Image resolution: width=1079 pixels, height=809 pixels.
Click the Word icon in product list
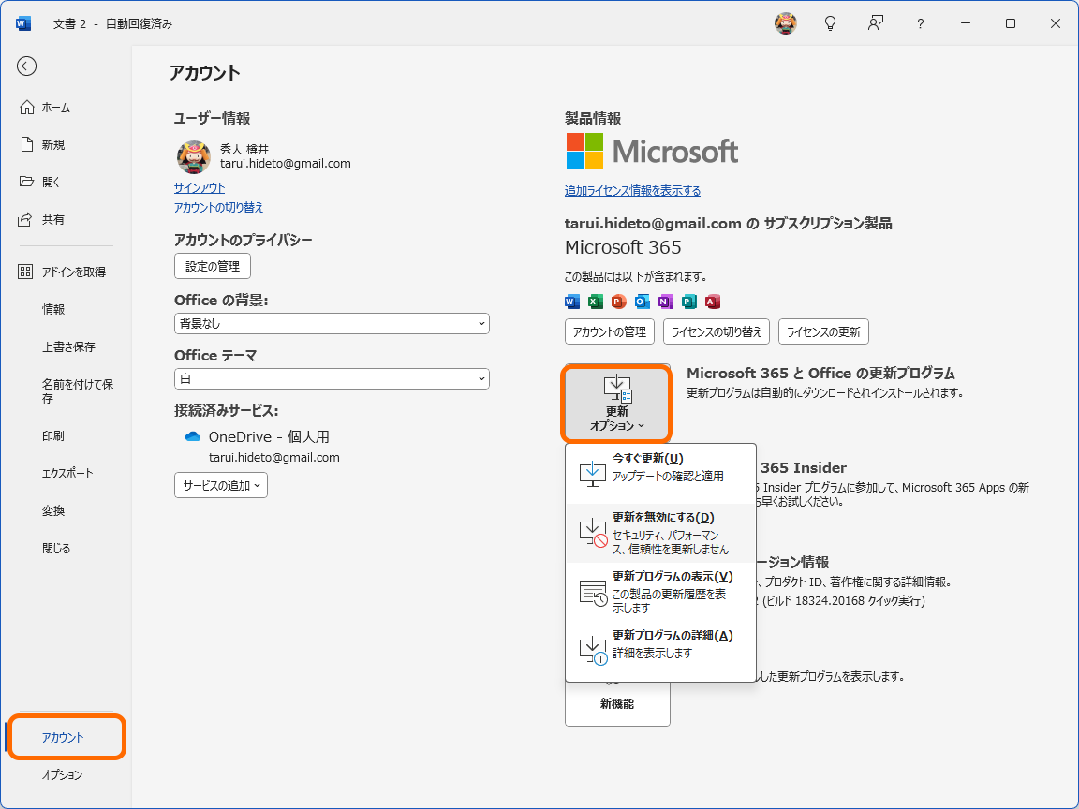click(571, 301)
